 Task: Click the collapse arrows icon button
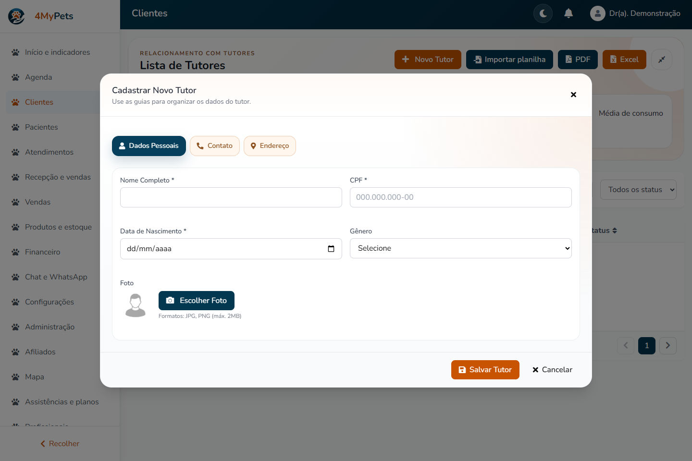click(662, 60)
